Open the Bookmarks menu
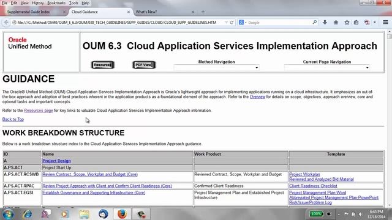The height and width of the screenshot is (220, 392). pyautogui.click(x=56, y=3)
